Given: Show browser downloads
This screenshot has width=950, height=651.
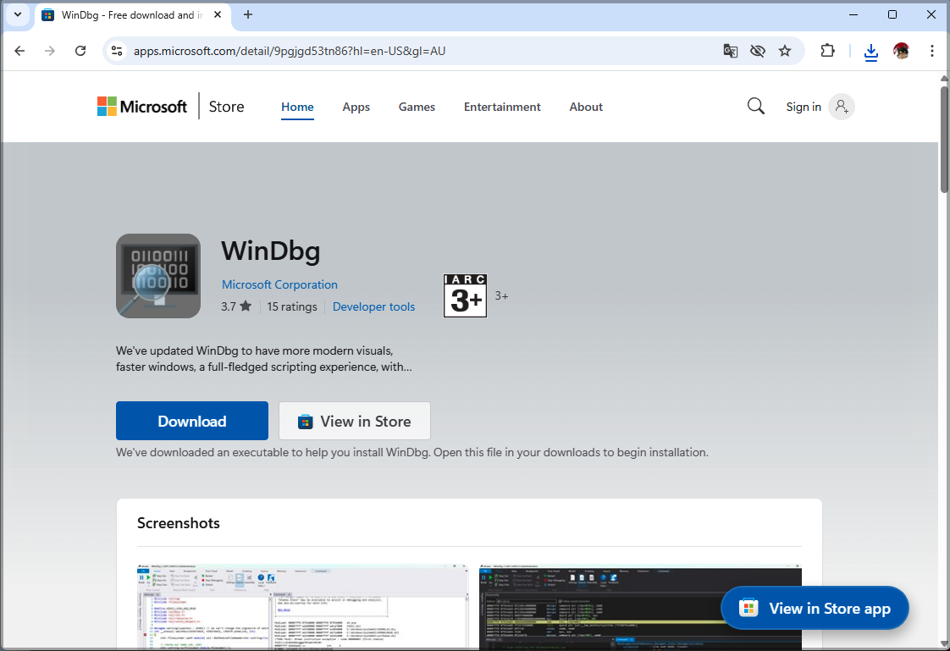Looking at the screenshot, I should point(870,52).
